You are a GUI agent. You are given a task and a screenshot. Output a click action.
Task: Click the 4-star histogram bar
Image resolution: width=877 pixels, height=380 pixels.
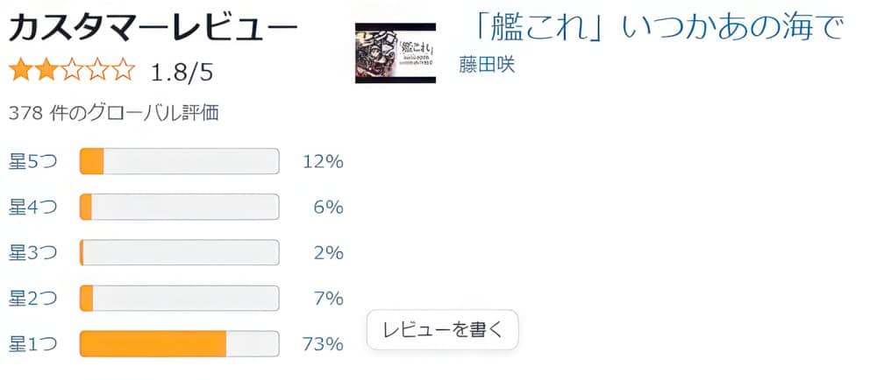[179, 208]
